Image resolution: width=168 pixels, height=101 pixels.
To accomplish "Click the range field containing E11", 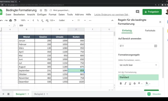I will pyautogui.click(x=138, y=46).
